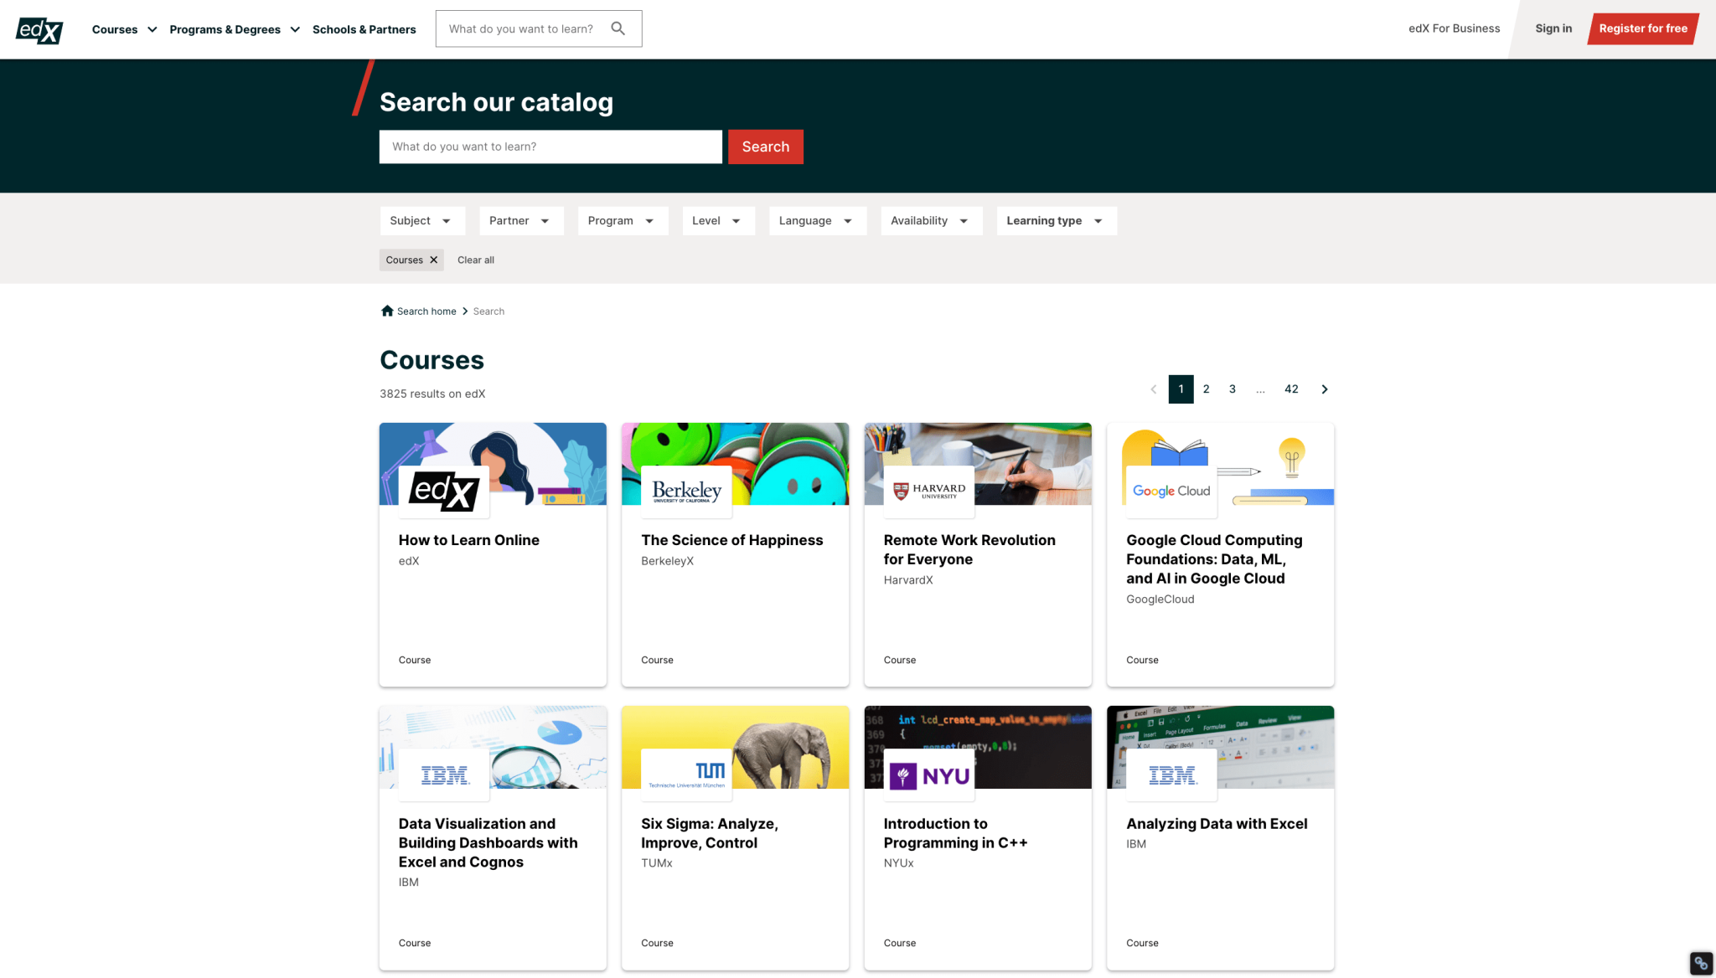Click the home icon next to Search home
The image size is (1716, 978).
click(x=387, y=310)
